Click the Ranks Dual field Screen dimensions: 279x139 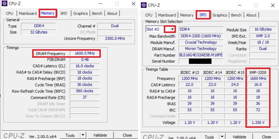(263, 49)
